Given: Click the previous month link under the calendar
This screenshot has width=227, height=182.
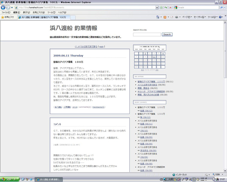Looking at the screenshot, I should point(142,70).
